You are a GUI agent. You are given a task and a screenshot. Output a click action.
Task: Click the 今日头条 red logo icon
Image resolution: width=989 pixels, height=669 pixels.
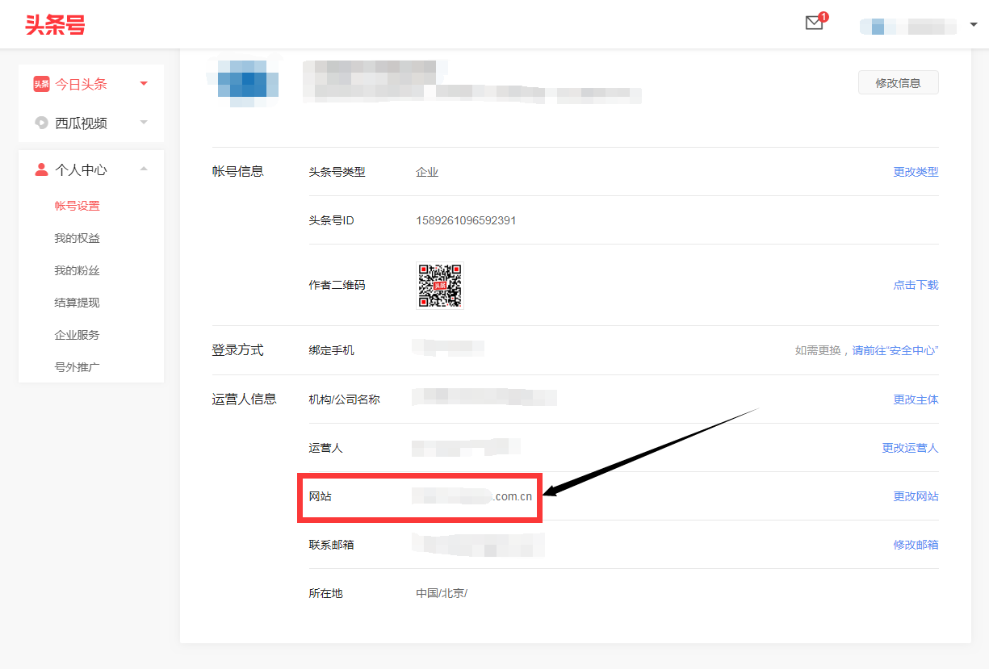(x=41, y=84)
